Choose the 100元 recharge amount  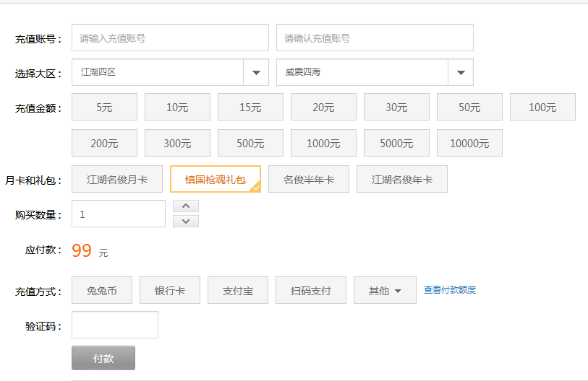coord(542,107)
